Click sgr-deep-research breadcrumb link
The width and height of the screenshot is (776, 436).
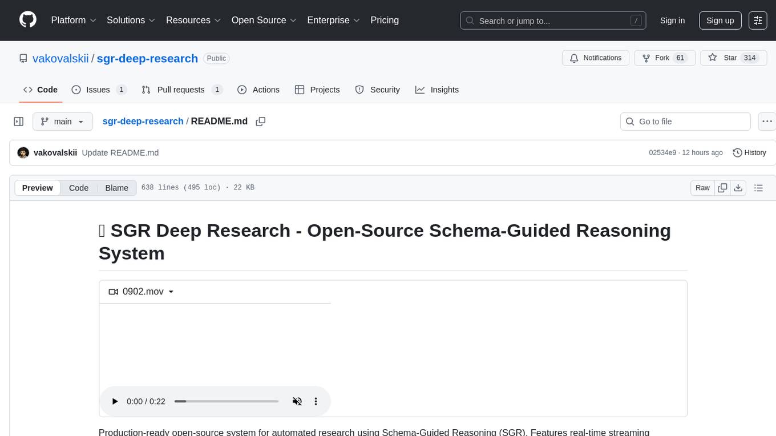pos(143,121)
